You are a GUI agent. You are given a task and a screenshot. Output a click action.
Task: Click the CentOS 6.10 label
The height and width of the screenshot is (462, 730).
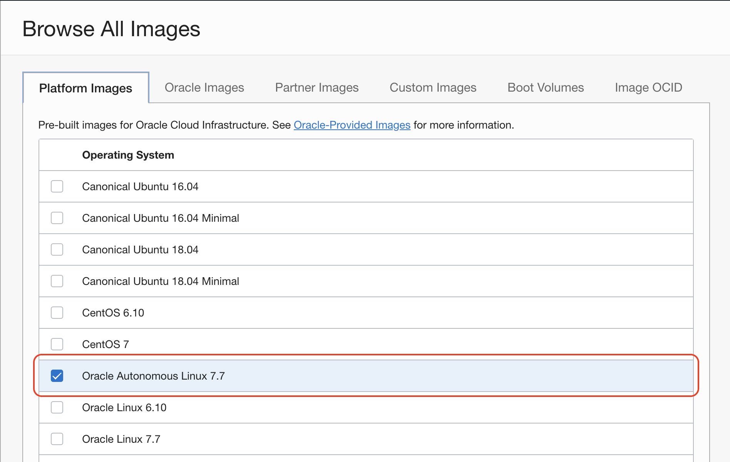pos(113,313)
